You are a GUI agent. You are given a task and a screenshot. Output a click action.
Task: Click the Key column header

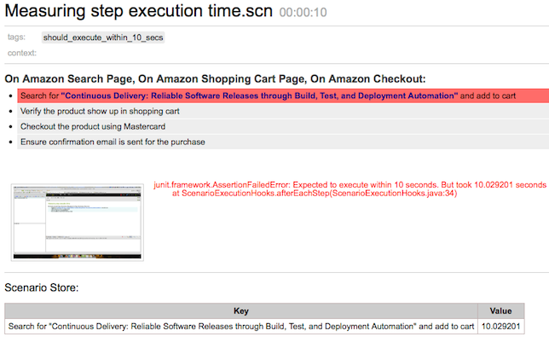pyautogui.click(x=241, y=311)
